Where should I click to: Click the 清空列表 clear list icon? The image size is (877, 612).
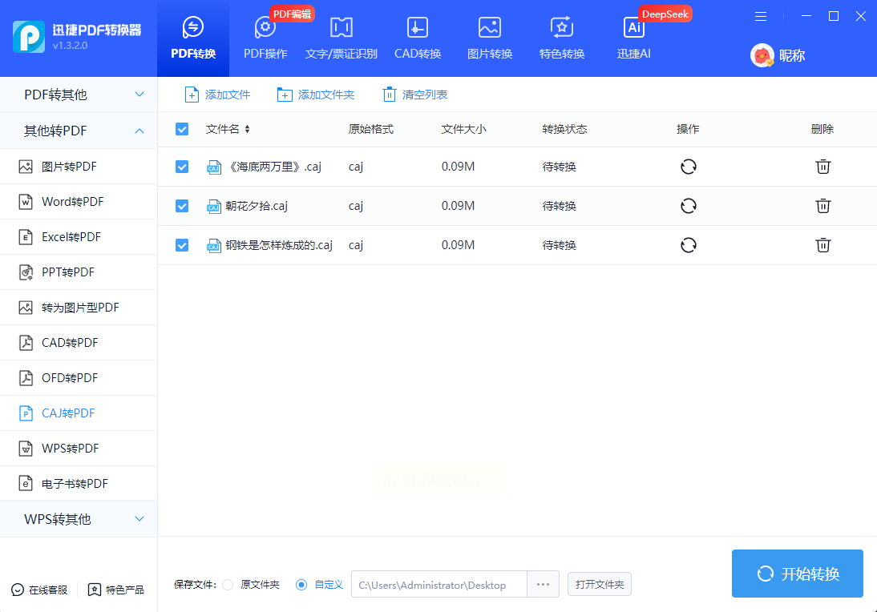390,95
